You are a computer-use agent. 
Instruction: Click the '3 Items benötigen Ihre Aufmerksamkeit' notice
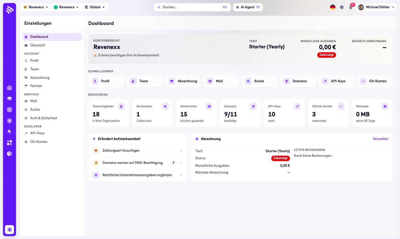[126, 55]
